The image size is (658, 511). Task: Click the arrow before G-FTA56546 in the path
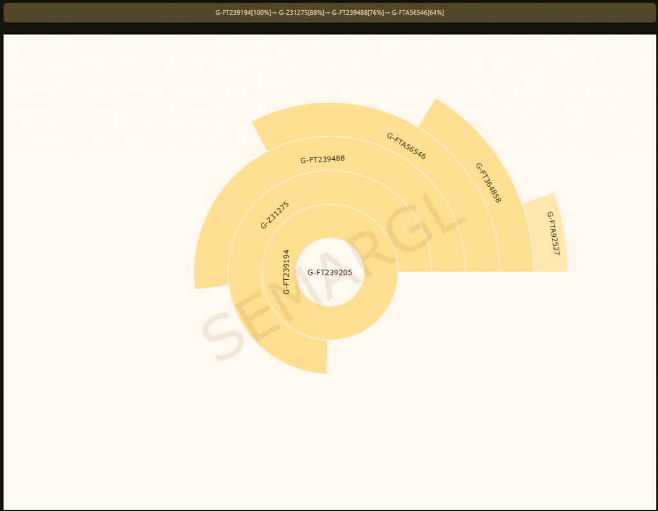point(387,13)
